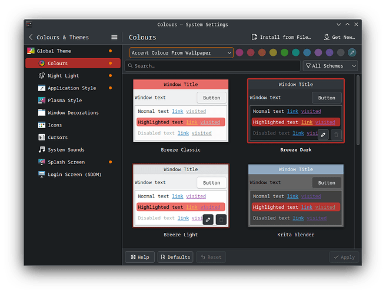Screen dimensions: 386x294
Task: Choose the orange accent colour
Action: click(x=262, y=52)
